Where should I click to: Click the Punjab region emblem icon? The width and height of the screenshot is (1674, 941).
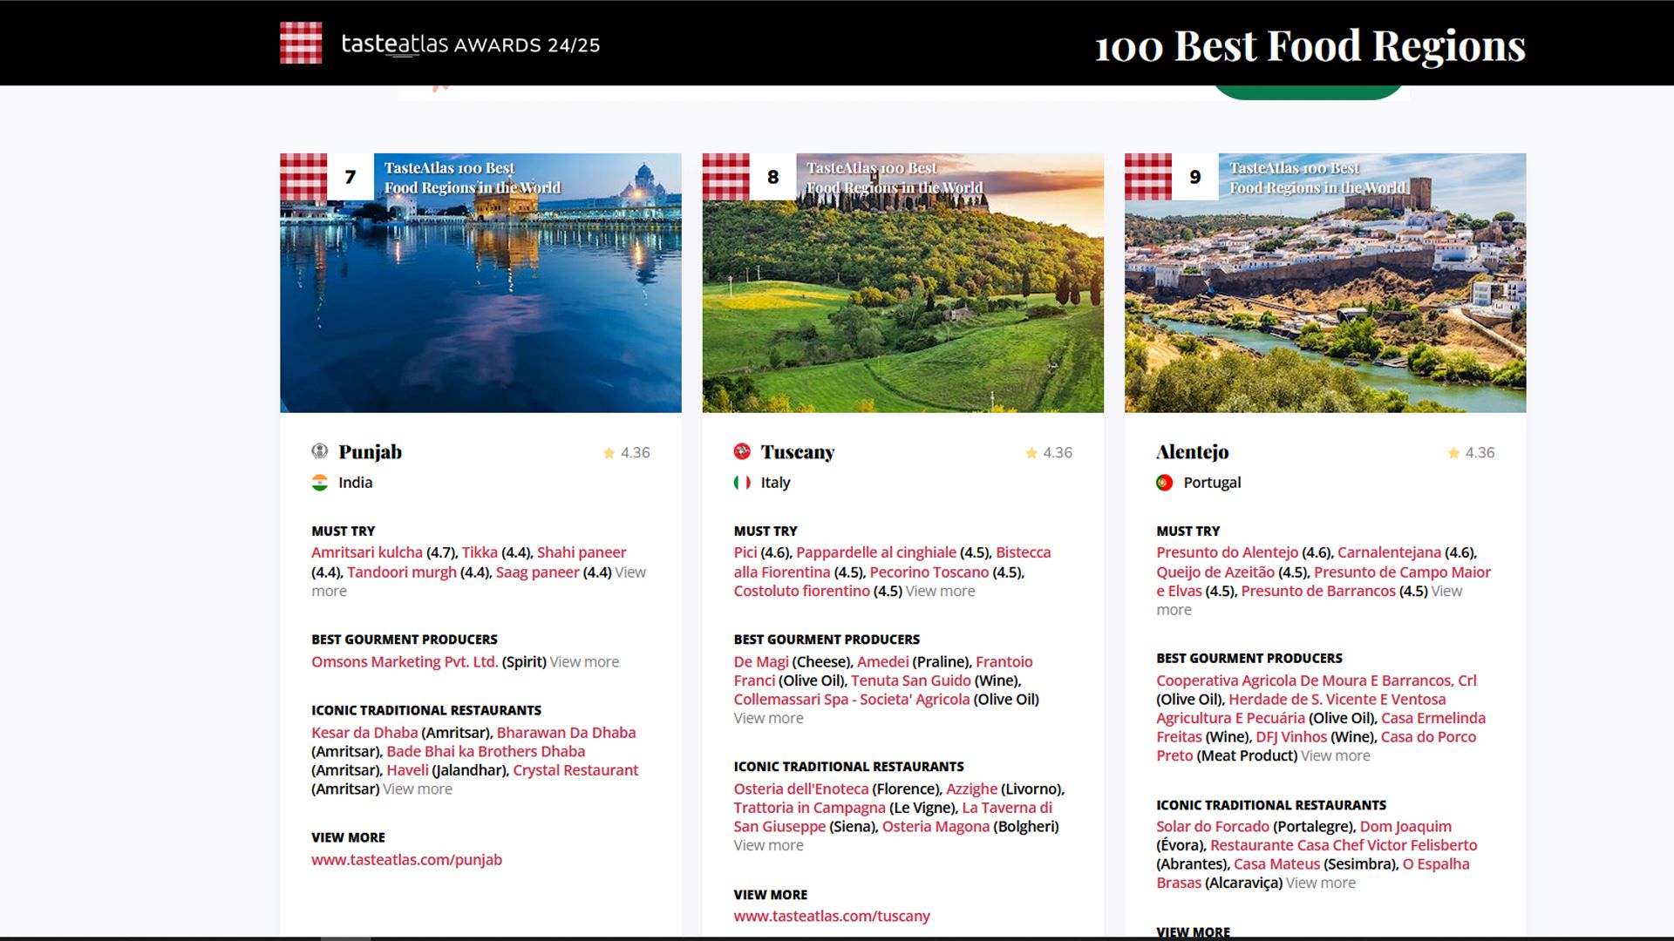click(x=320, y=451)
